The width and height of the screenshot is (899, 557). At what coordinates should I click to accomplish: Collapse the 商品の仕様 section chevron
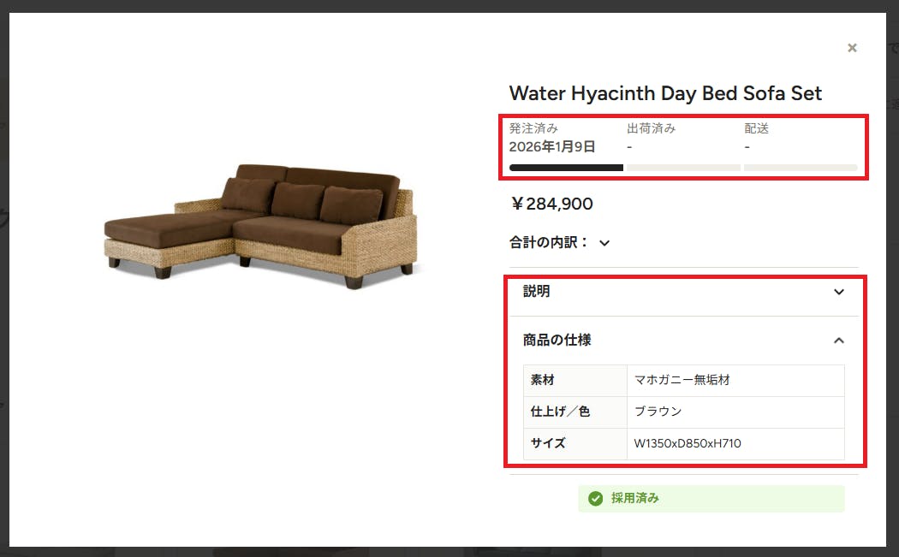pos(839,341)
